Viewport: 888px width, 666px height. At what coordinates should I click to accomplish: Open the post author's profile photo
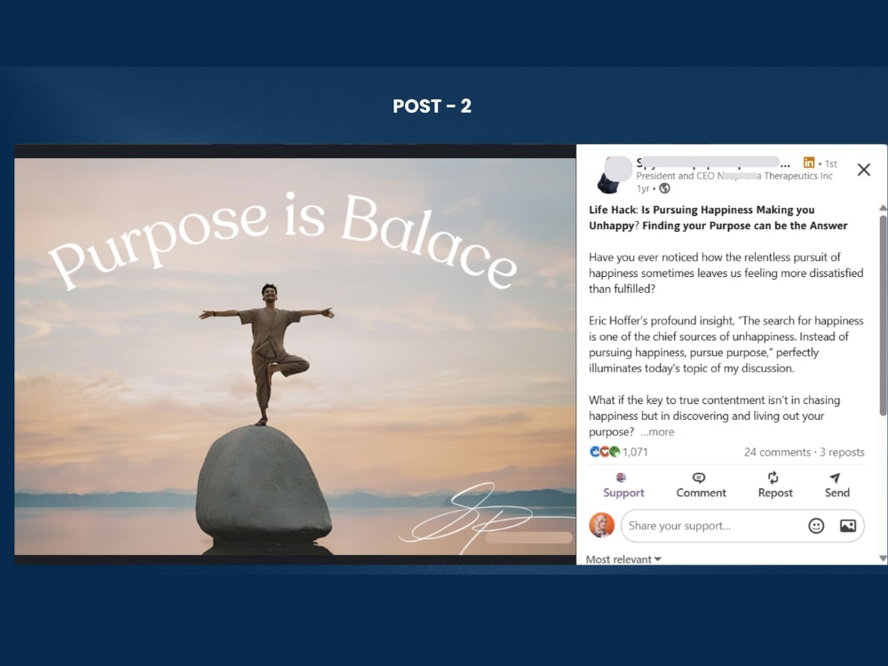coord(614,174)
